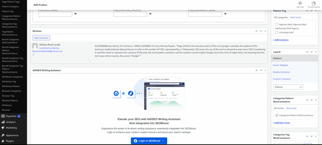The image size is (322, 145).
Task: Collapse the Layout panel
Action: [x=316, y=52]
